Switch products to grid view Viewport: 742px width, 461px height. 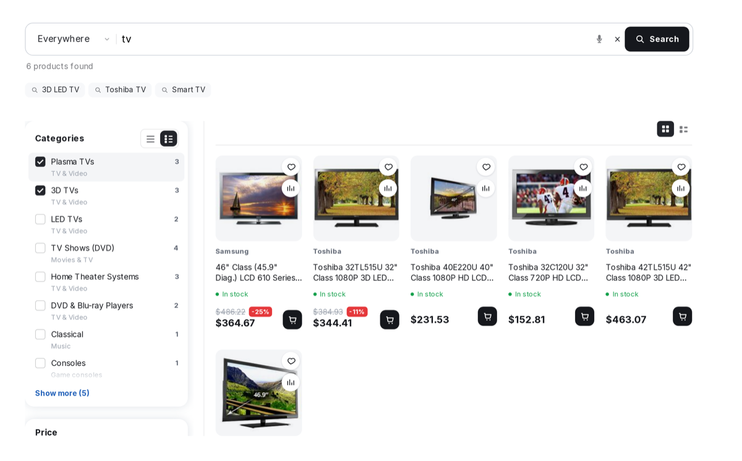click(665, 129)
